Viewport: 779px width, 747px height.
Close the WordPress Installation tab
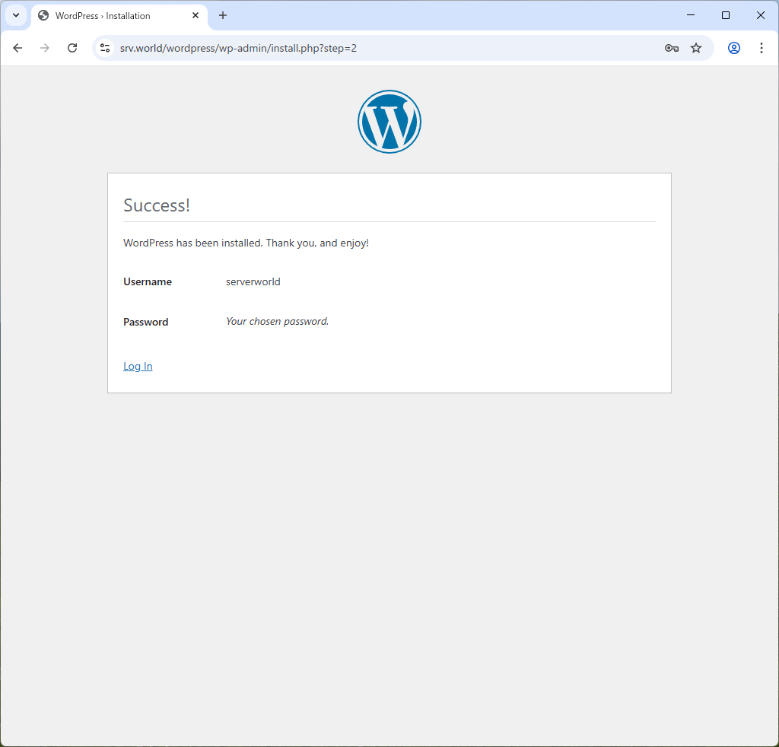[196, 15]
